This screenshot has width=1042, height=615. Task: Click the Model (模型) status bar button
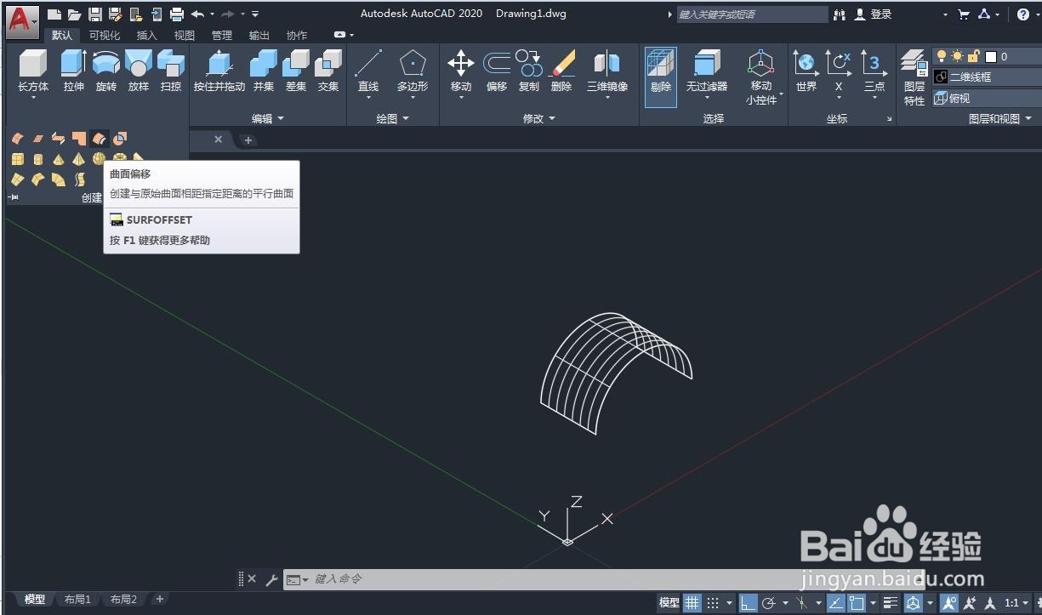click(669, 603)
